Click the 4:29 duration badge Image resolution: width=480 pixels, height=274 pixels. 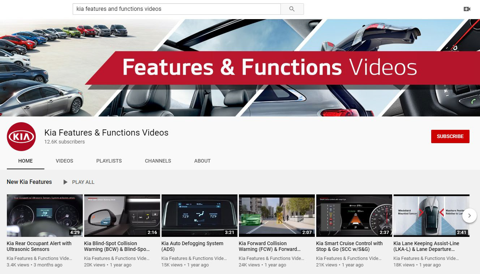(x=75, y=233)
